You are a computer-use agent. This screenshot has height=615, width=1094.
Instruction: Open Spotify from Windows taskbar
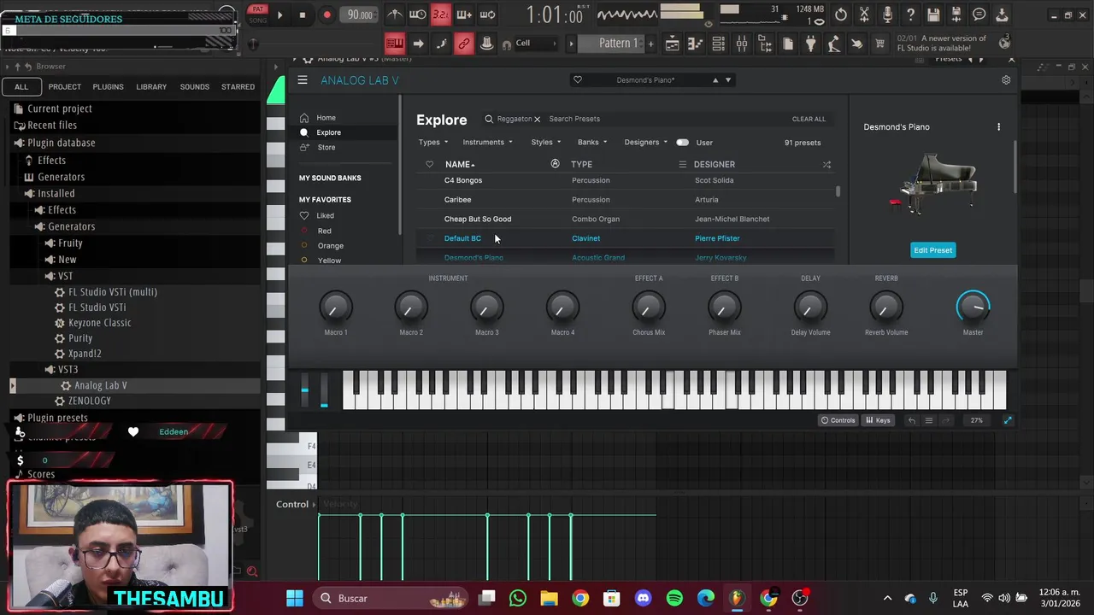674,599
